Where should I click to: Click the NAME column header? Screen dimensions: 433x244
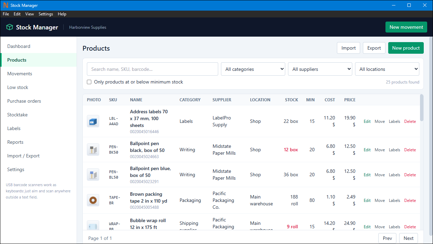(136, 100)
